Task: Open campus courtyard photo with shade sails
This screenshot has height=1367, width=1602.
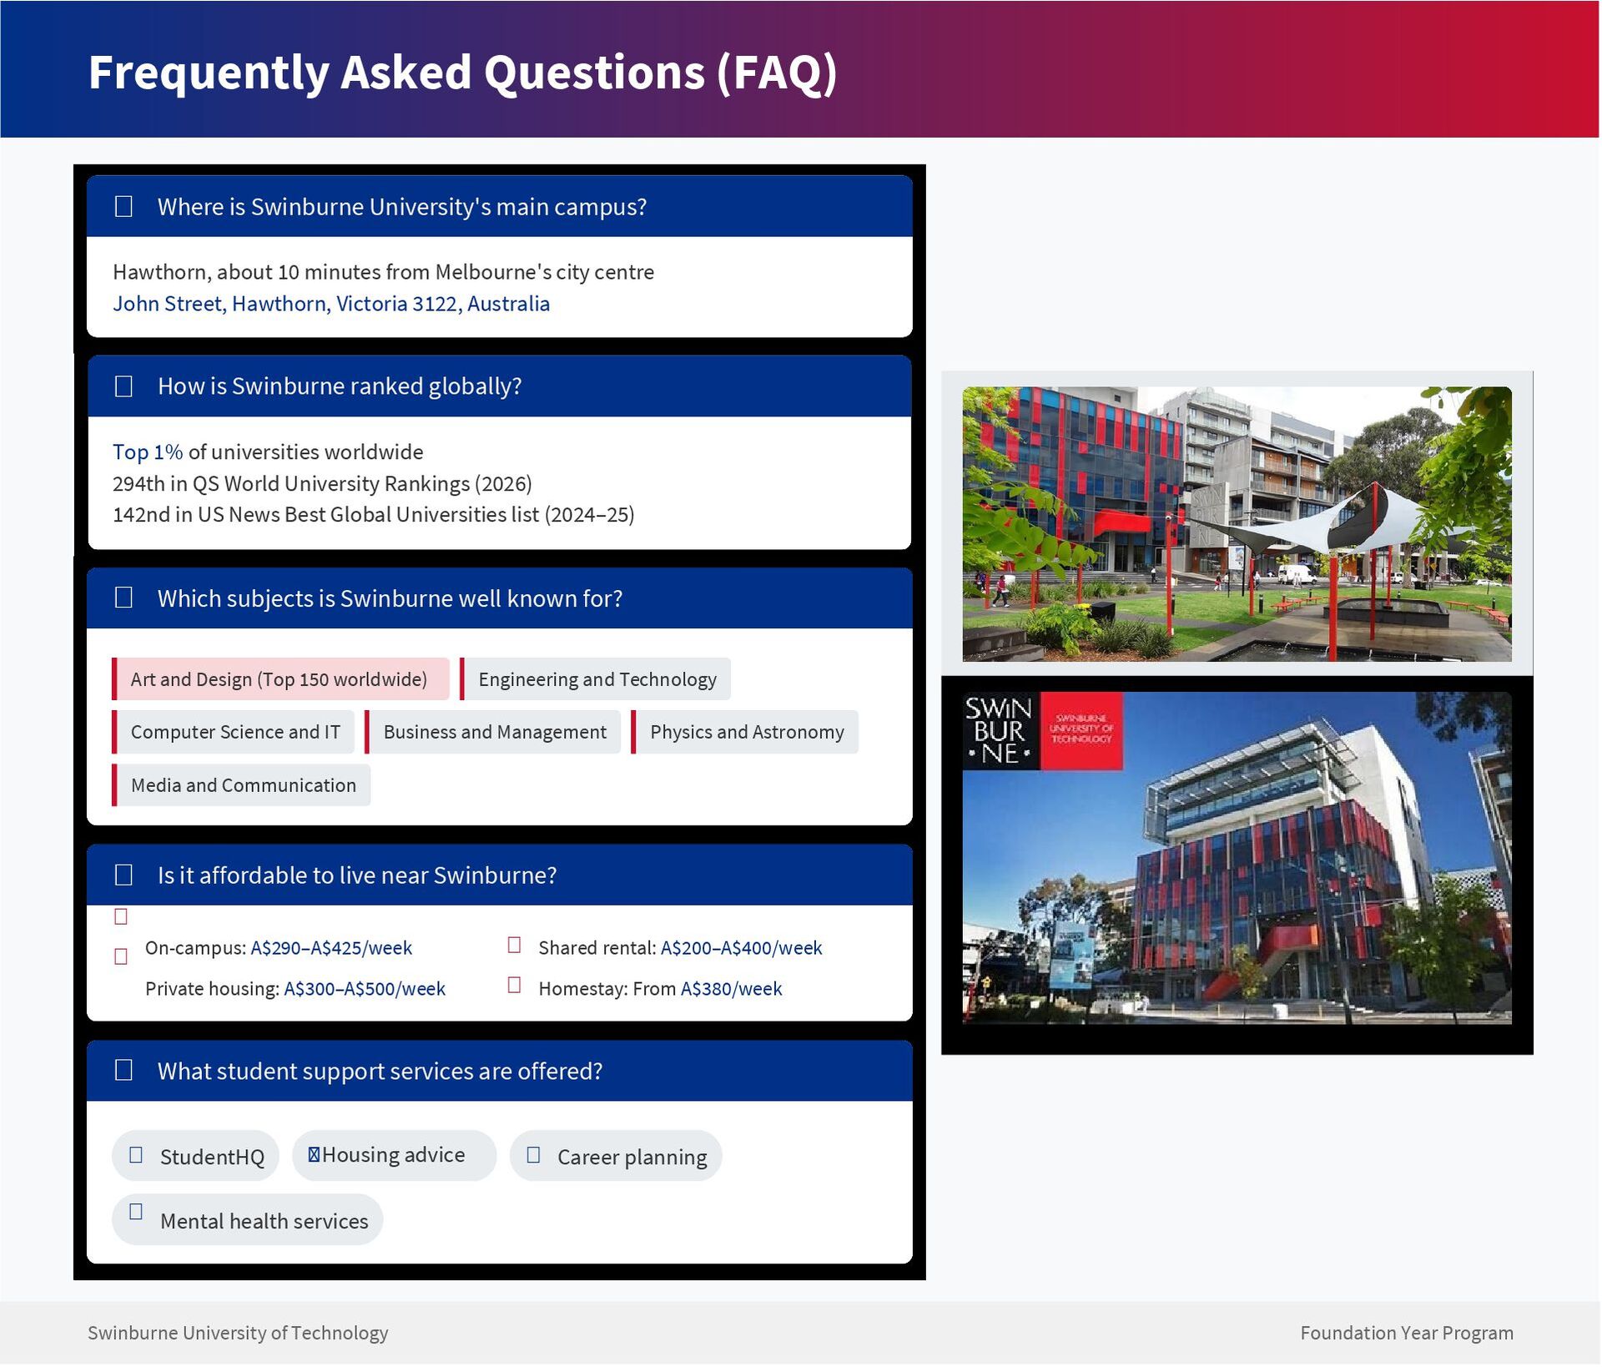Action: (x=1237, y=524)
